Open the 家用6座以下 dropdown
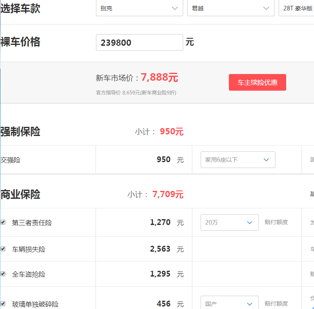This screenshot has height=309, width=314. [x=238, y=160]
